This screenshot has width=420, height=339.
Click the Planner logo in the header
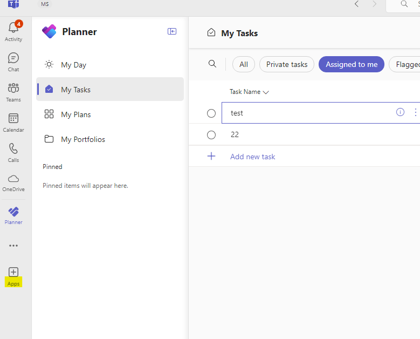[x=49, y=31]
